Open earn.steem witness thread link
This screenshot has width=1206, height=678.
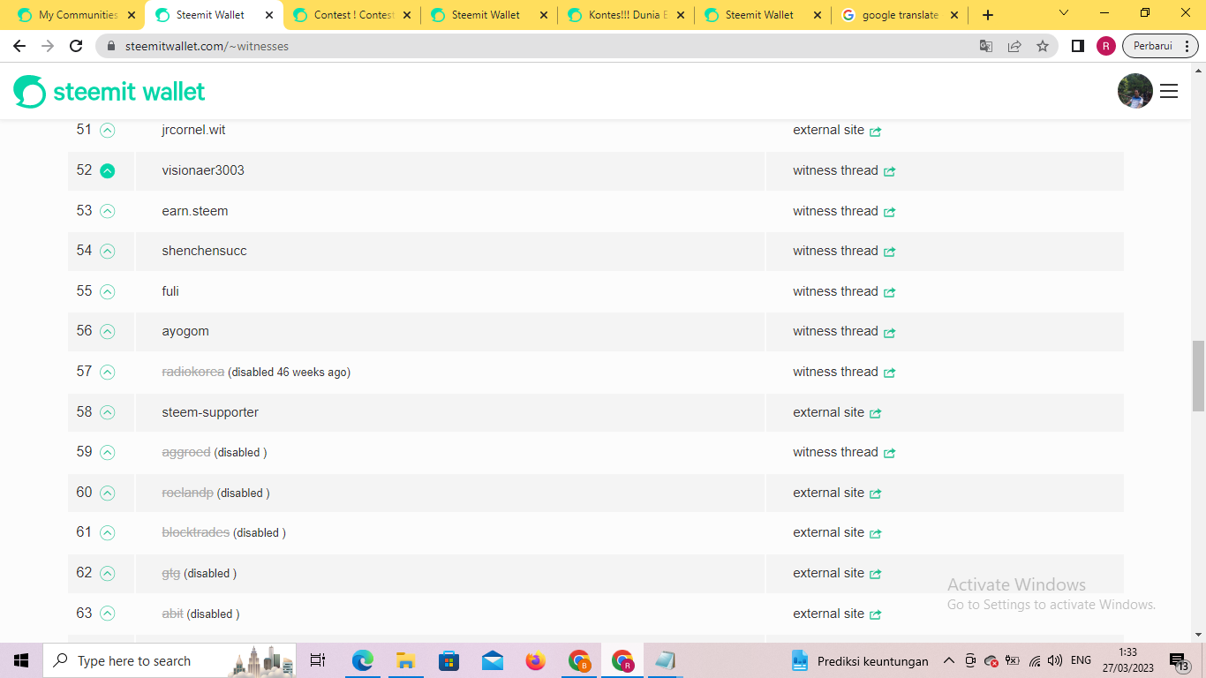844,211
